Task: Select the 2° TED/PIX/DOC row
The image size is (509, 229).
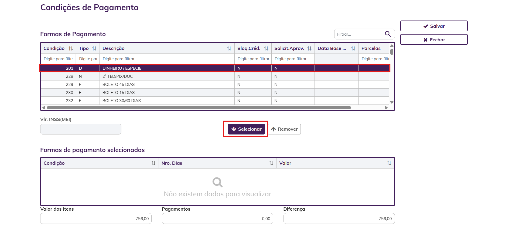Action: pyautogui.click(x=215, y=76)
